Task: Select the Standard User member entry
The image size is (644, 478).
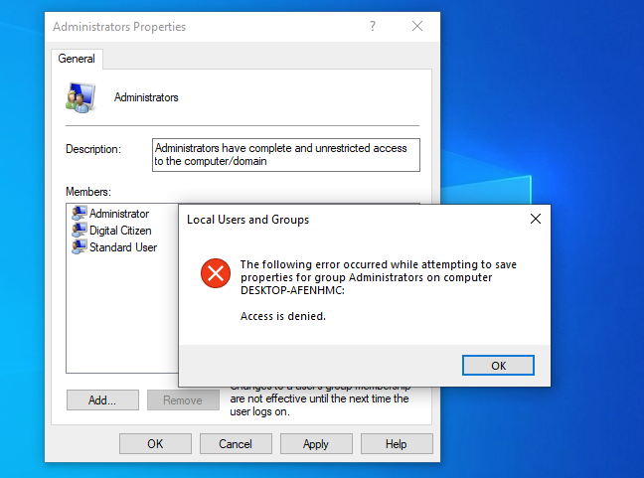Action: [123, 247]
